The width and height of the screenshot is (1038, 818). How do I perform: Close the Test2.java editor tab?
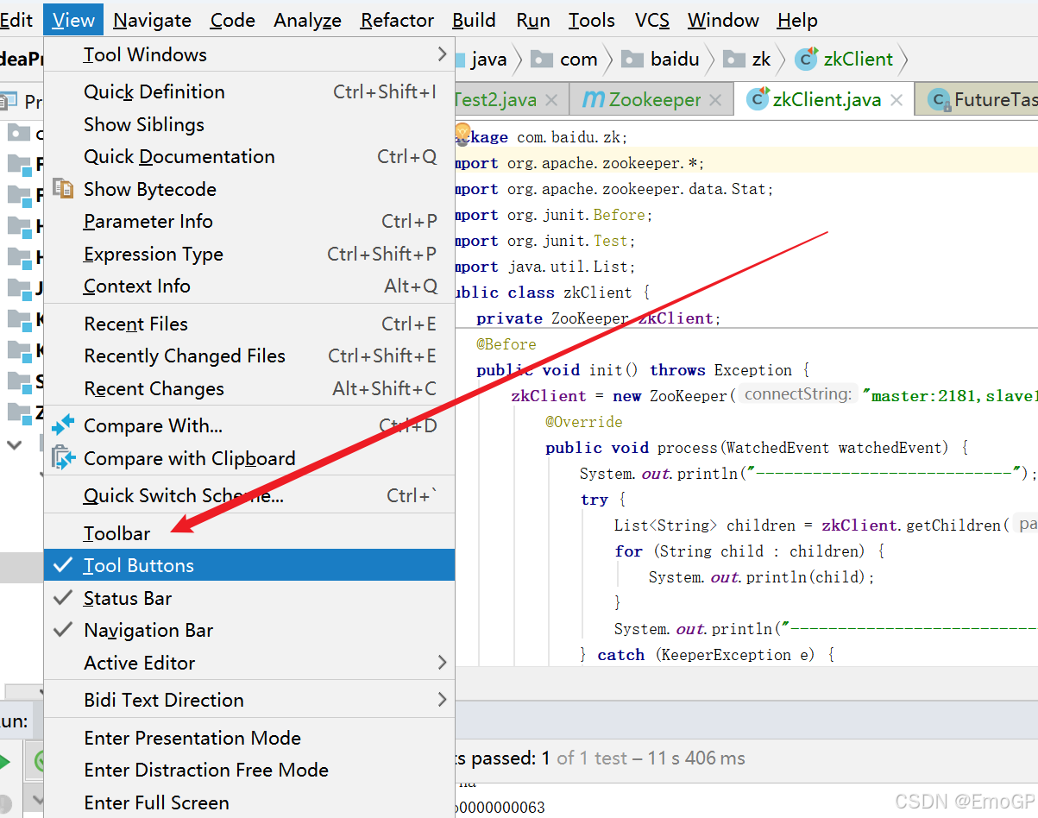tap(552, 100)
